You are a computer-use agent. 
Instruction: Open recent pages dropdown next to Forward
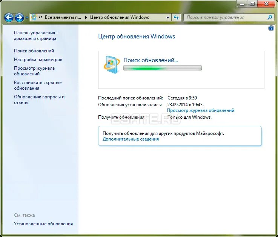coord(27,18)
